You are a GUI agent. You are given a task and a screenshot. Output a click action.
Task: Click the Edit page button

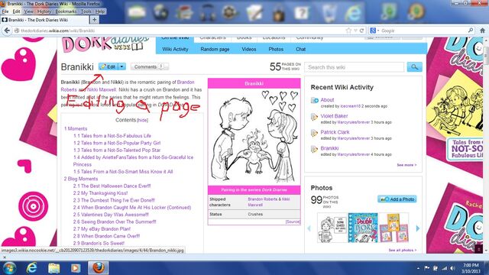click(x=108, y=66)
